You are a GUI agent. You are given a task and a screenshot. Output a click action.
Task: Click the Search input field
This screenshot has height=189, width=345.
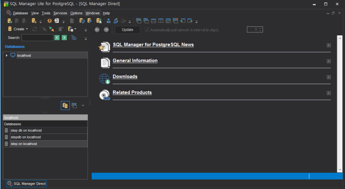click(x=38, y=38)
